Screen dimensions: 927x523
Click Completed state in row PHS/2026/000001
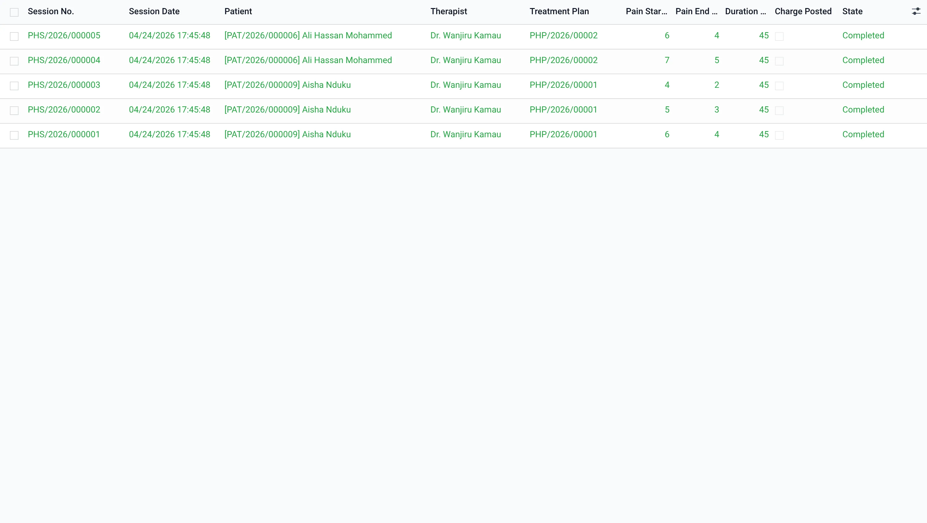pyautogui.click(x=863, y=135)
